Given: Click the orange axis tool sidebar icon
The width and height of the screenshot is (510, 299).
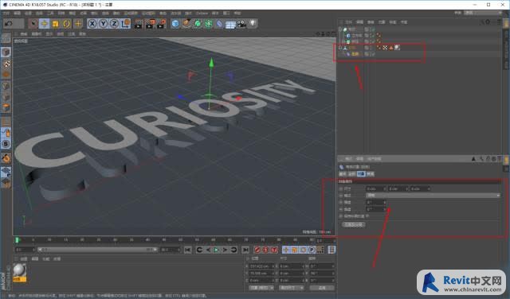Looking at the screenshot, I should coord(6,158).
